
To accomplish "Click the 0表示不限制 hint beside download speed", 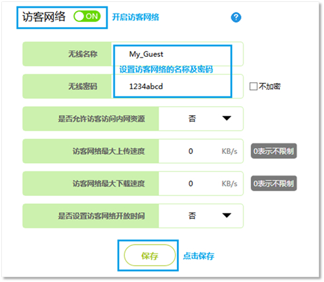I will pos(273,184).
